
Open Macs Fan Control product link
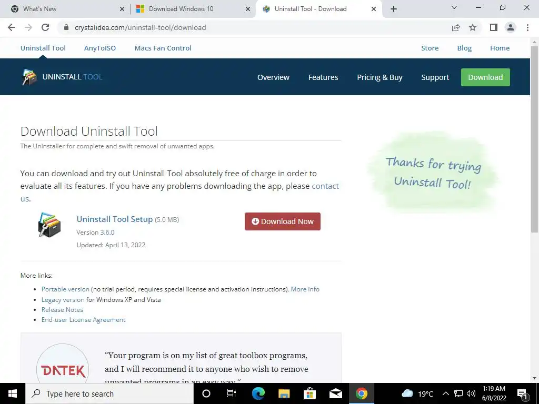pos(163,48)
